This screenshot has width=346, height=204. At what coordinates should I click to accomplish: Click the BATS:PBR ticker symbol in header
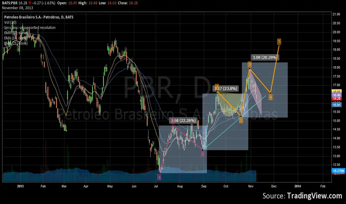(10, 3)
